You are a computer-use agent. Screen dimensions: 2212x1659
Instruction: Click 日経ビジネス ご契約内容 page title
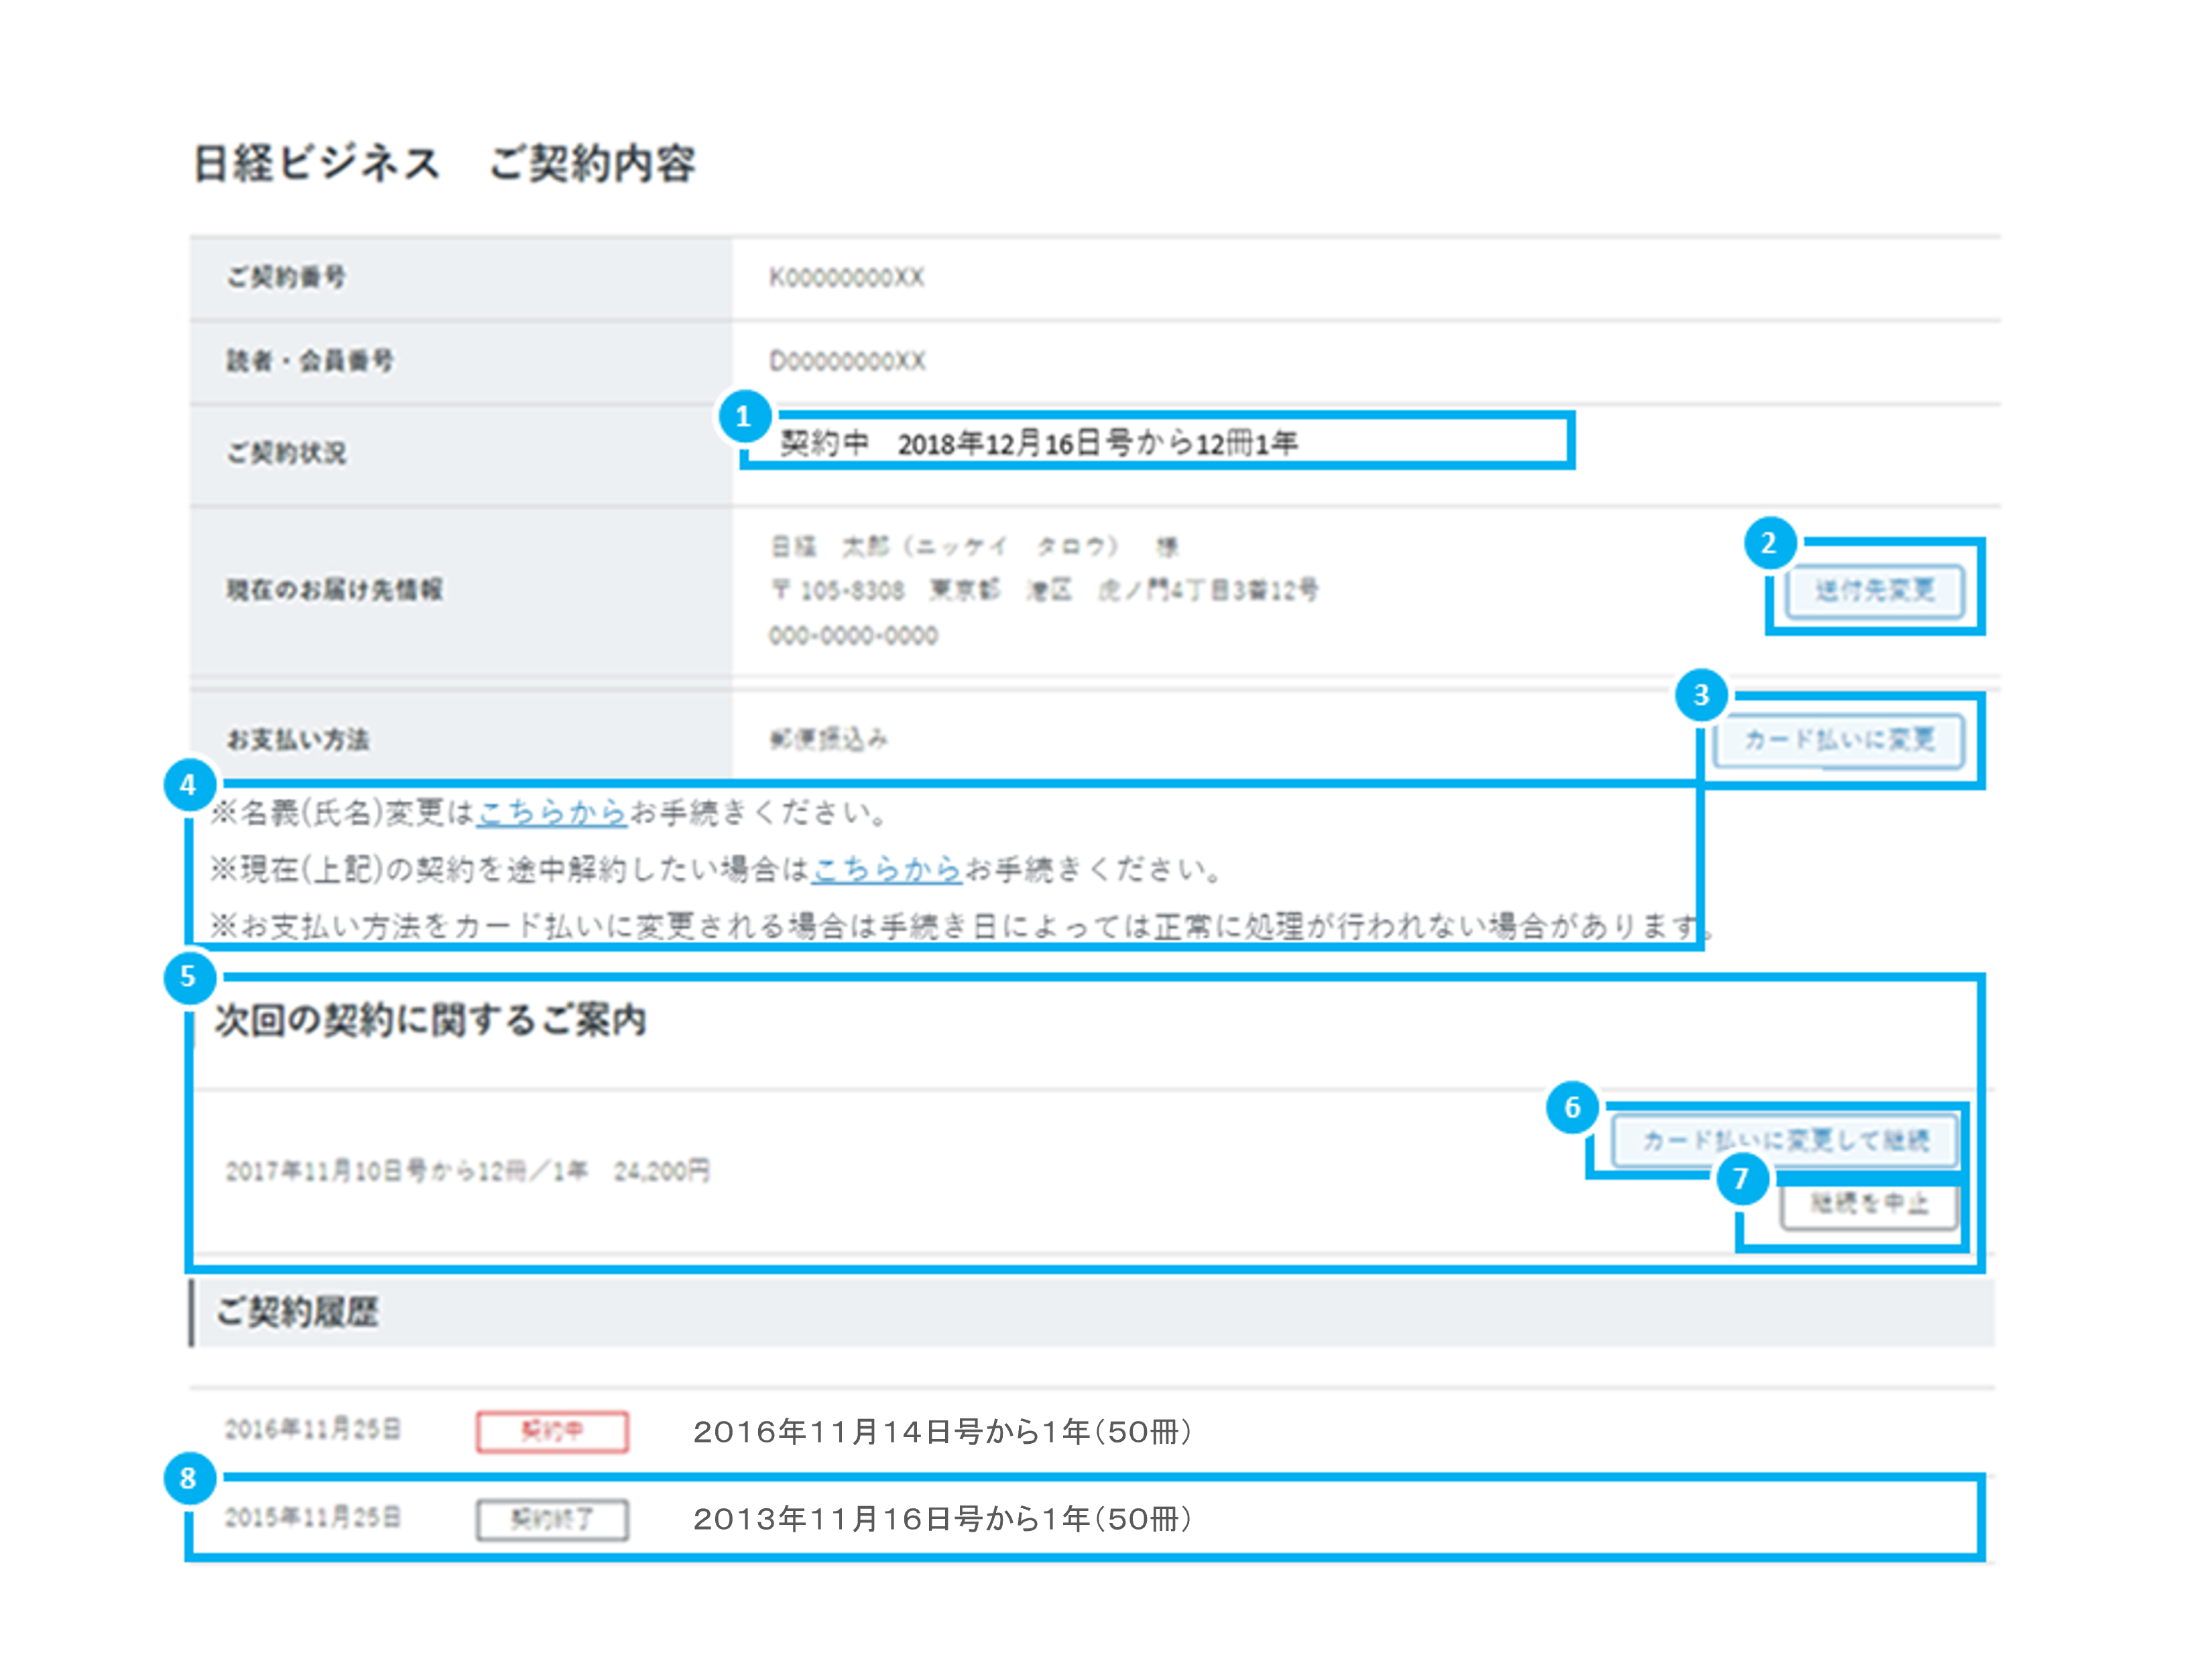pos(444,163)
